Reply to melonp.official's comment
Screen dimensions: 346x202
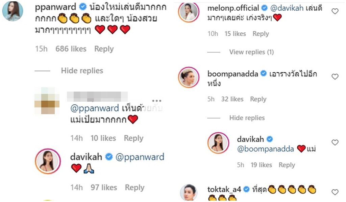click(261, 34)
